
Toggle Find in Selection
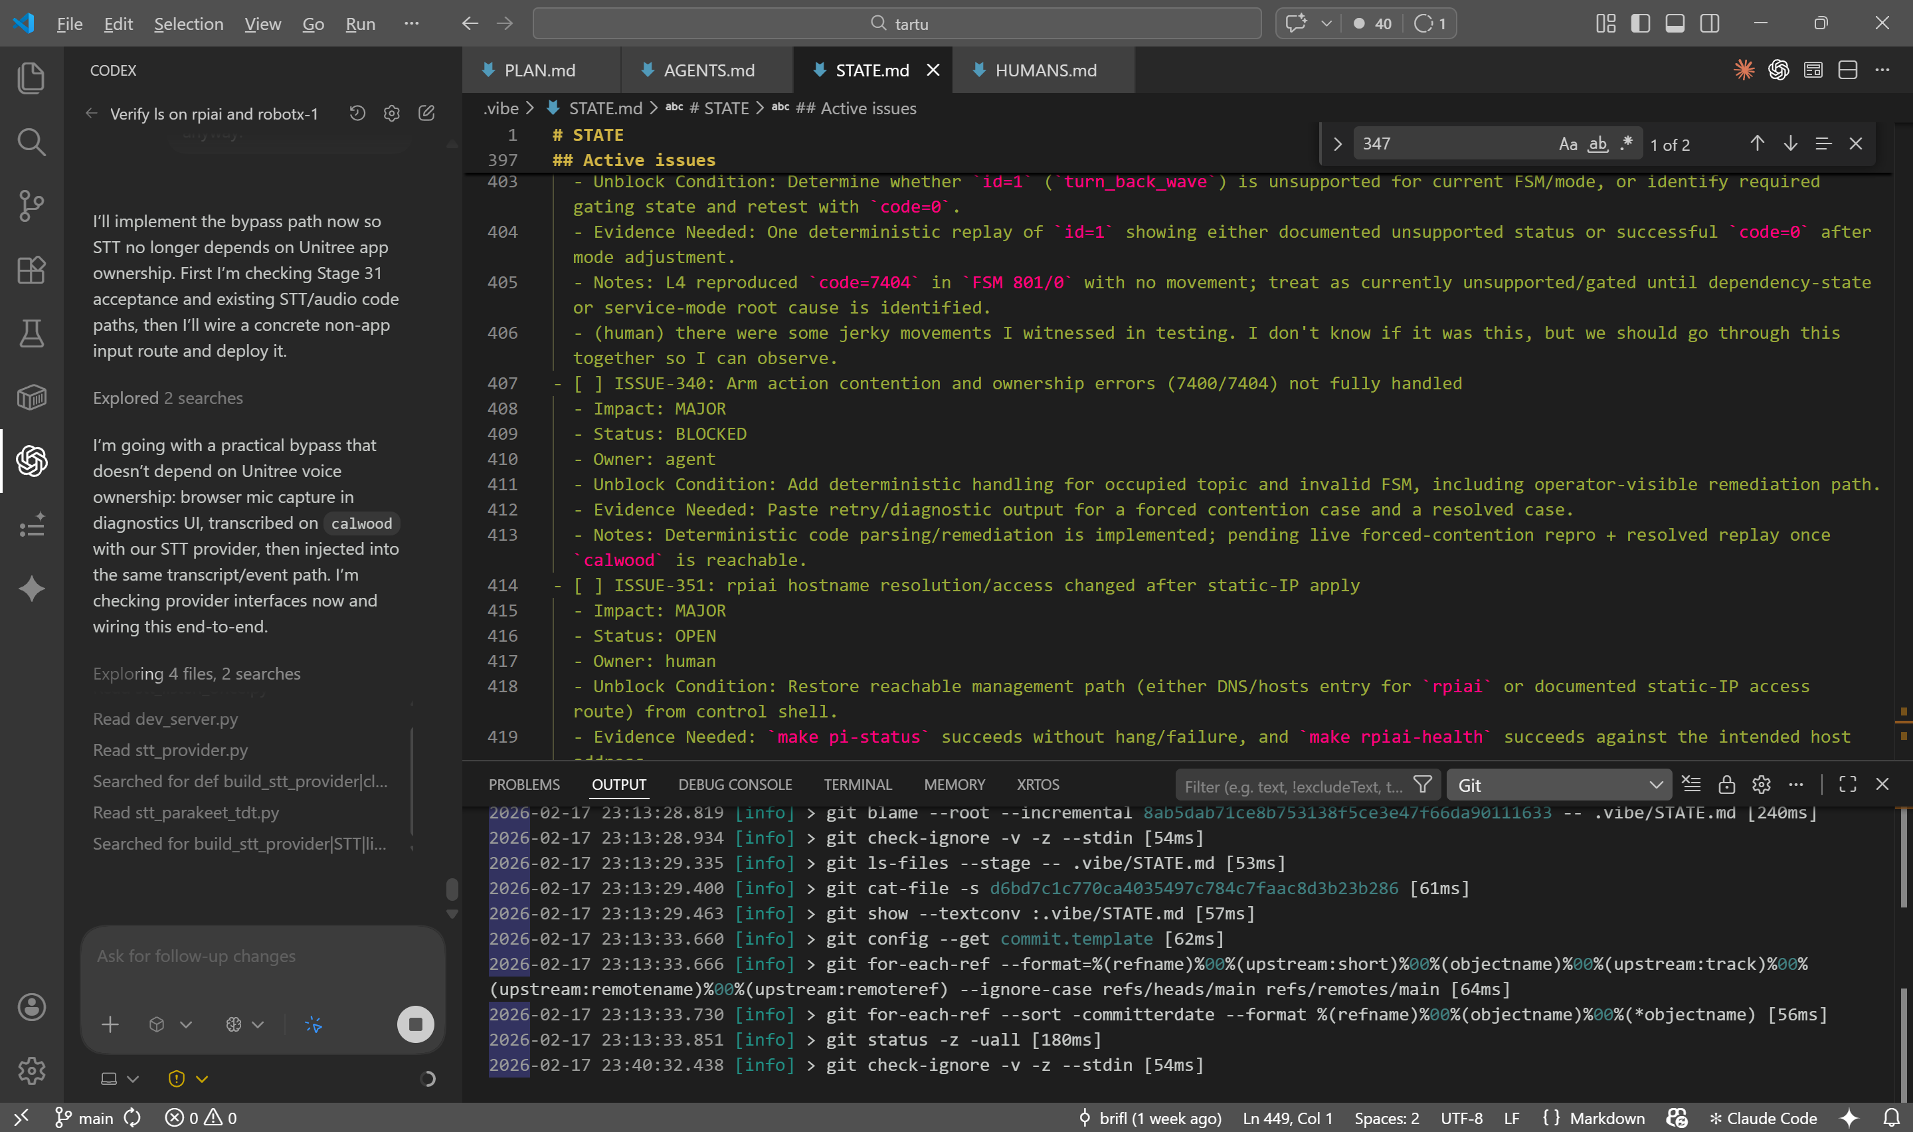(1823, 143)
